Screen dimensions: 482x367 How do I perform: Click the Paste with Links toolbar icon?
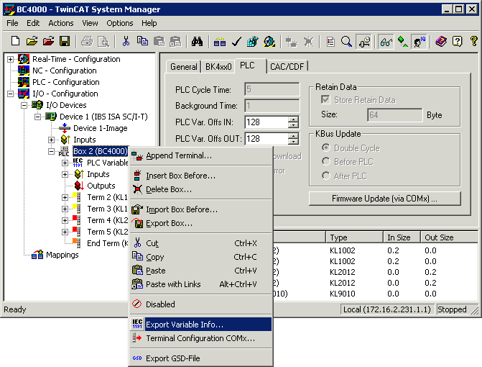click(175, 41)
